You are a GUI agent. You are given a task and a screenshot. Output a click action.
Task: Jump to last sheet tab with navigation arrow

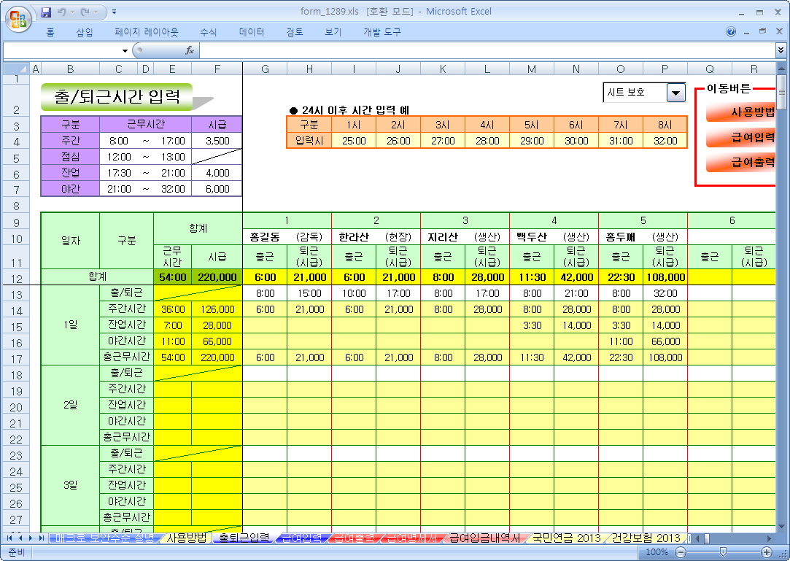[40, 538]
